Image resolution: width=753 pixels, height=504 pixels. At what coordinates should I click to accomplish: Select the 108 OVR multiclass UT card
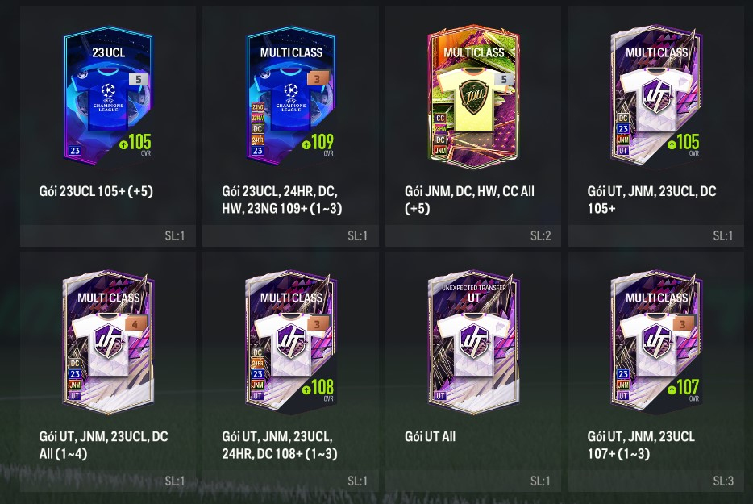(x=291, y=342)
